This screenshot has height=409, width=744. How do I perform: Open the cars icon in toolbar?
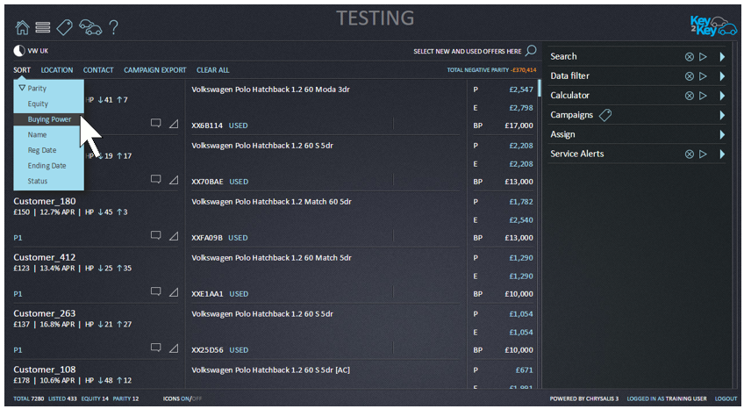[x=90, y=27]
